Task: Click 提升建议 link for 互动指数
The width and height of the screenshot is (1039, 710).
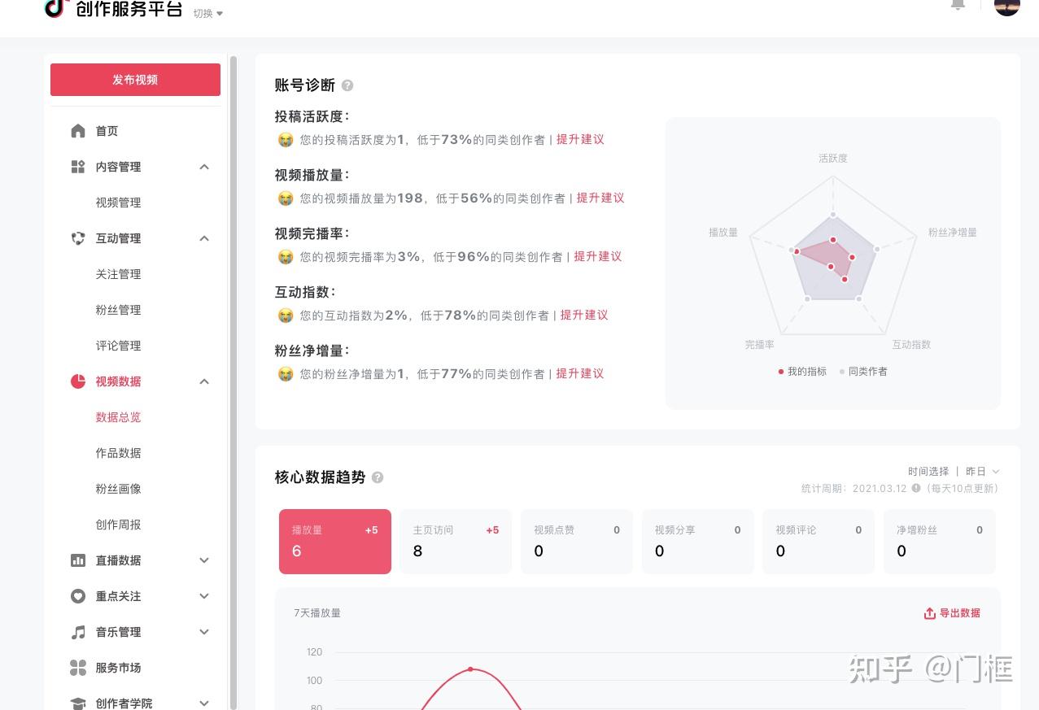Action: pyautogui.click(x=584, y=316)
